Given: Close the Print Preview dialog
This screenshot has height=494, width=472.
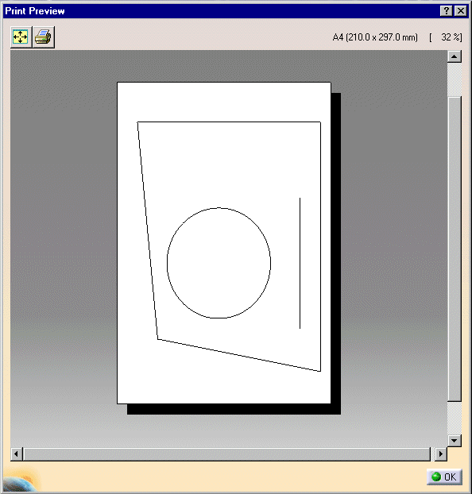Looking at the screenshot, I should coord(461,11).
